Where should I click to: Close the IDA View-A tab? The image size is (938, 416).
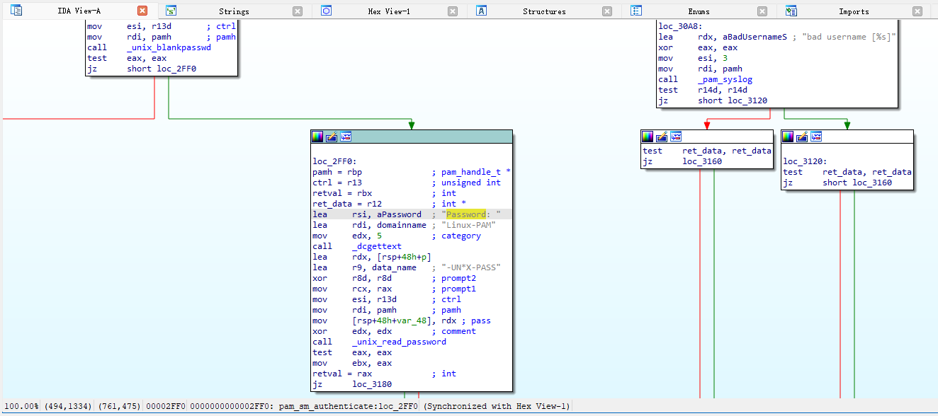[142, 11]
